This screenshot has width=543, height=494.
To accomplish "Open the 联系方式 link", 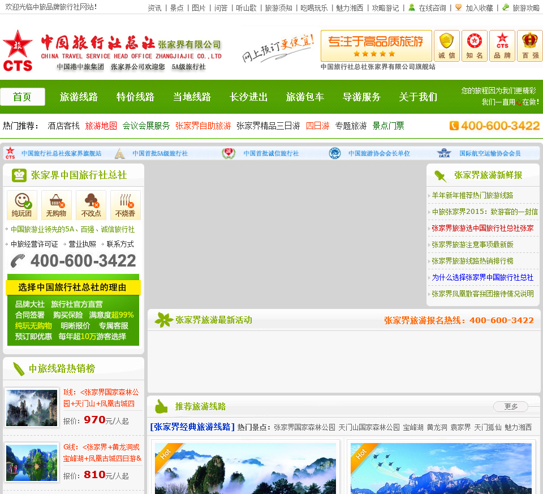I will [x=120, y=244].
